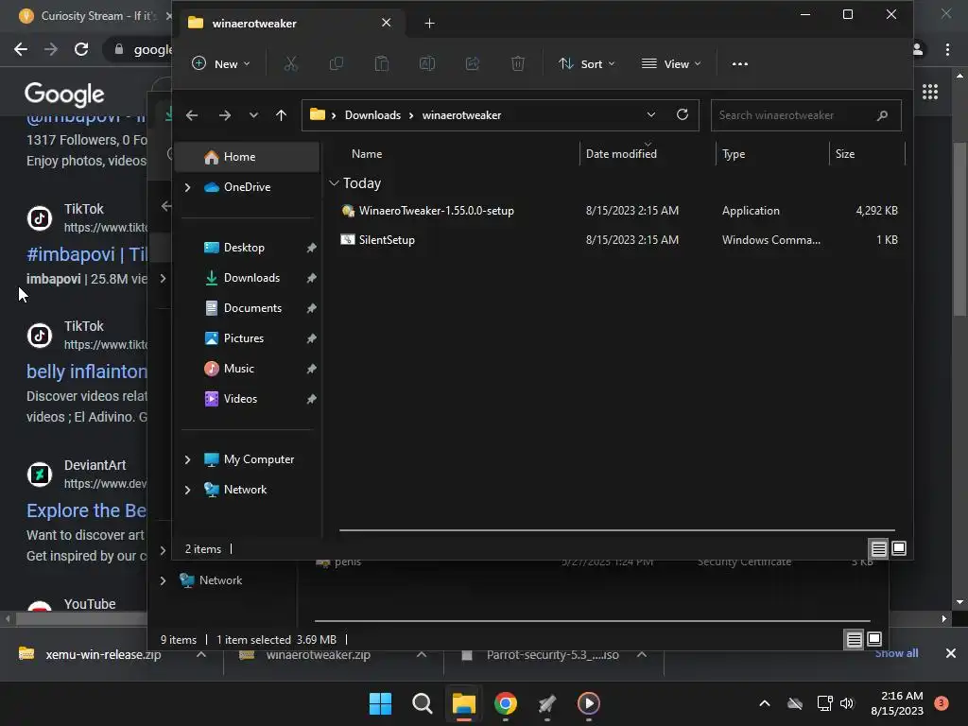Screen dimensions: 968x726
Task: Open the Sort dropdown
Action: (586, 63)
